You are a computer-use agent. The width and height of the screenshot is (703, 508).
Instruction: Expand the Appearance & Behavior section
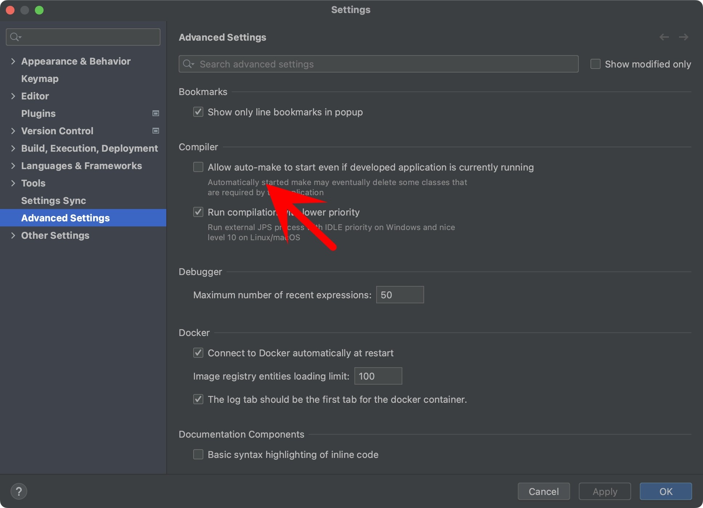[x=13, y=61]
